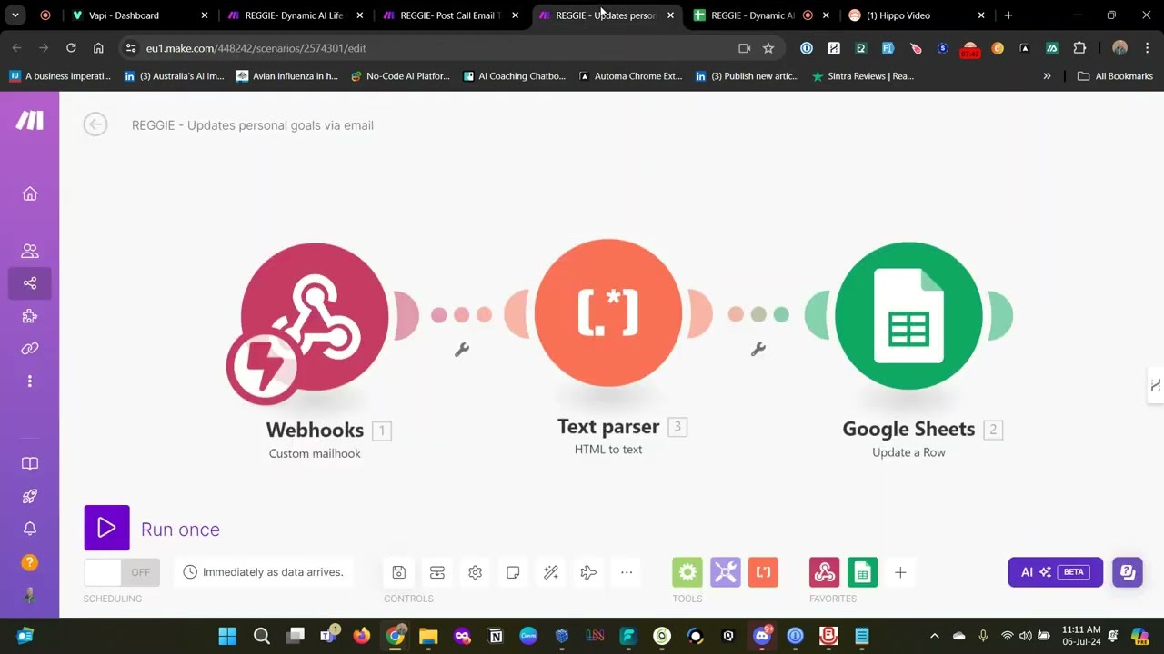This screenshot has width=1164, height=654.
Task: Open Resource hub book icon
Action: click(30, 463)
